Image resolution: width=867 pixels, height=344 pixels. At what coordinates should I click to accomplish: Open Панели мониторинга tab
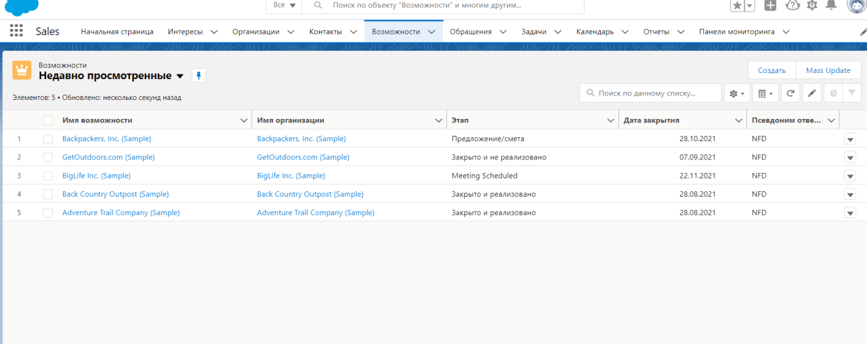737,32
